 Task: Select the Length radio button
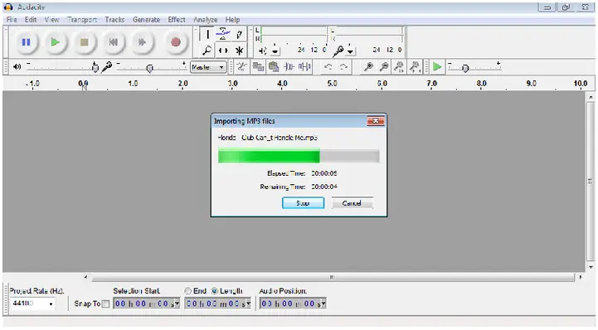pos(215,291)
